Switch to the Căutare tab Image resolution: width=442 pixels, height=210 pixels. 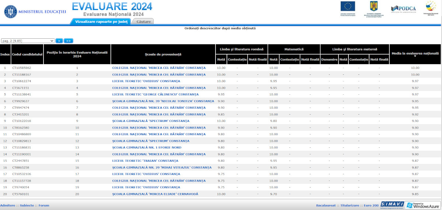(143, 21)
